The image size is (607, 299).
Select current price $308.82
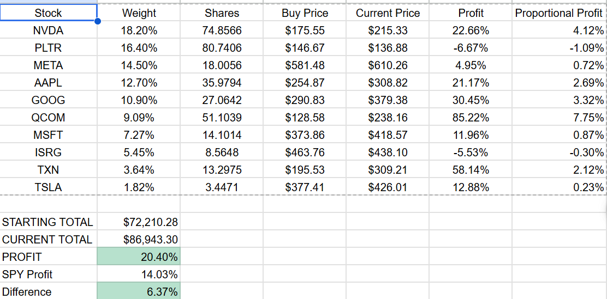pos(388,83)
